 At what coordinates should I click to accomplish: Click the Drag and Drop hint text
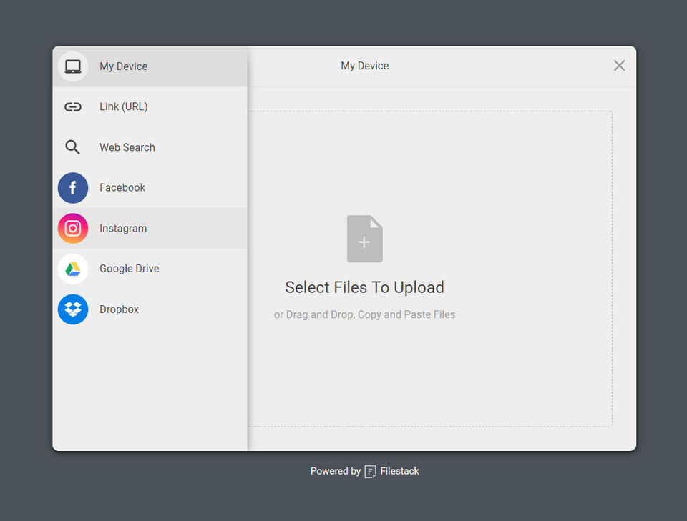(365, 314)
